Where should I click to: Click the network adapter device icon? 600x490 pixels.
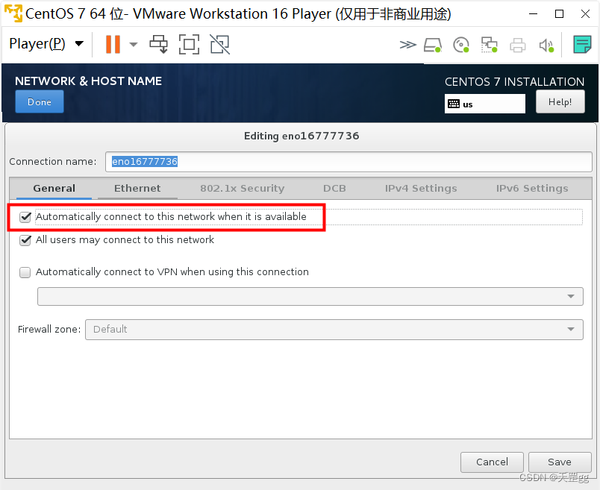pos(489,45)
